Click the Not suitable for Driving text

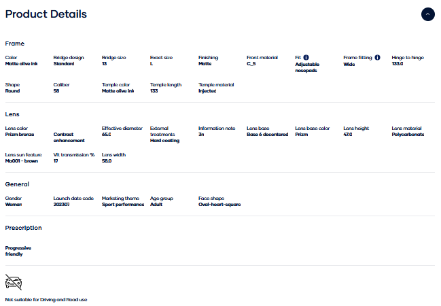(46, 299)
